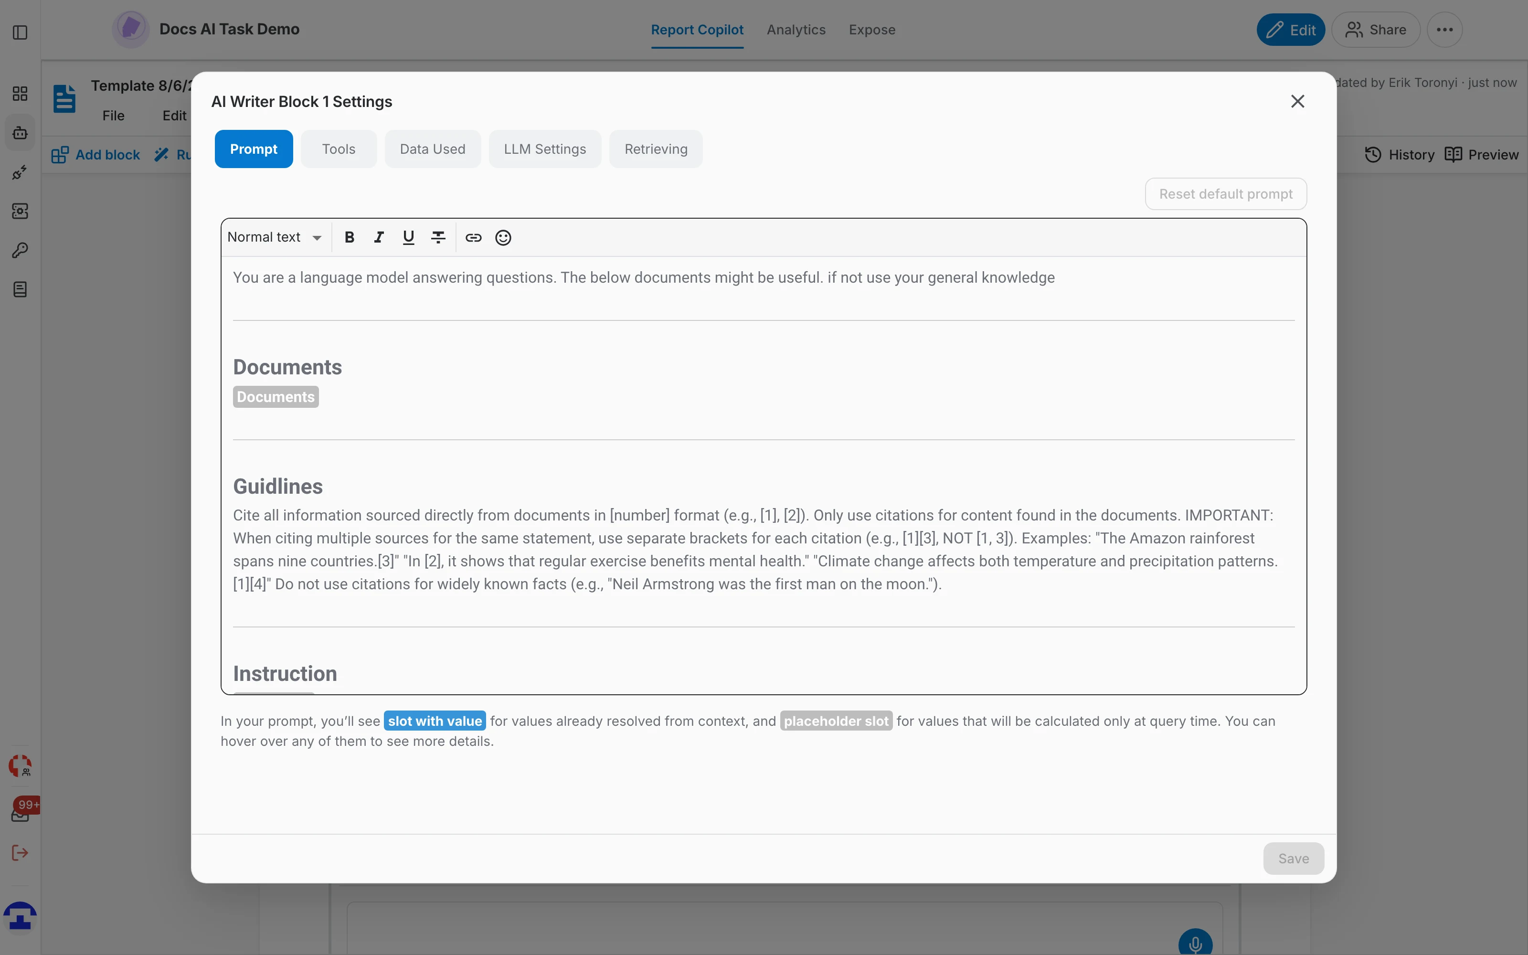Click the Guidlines heading in prompt
1528x955 pixels.
[x=278, y=487]
